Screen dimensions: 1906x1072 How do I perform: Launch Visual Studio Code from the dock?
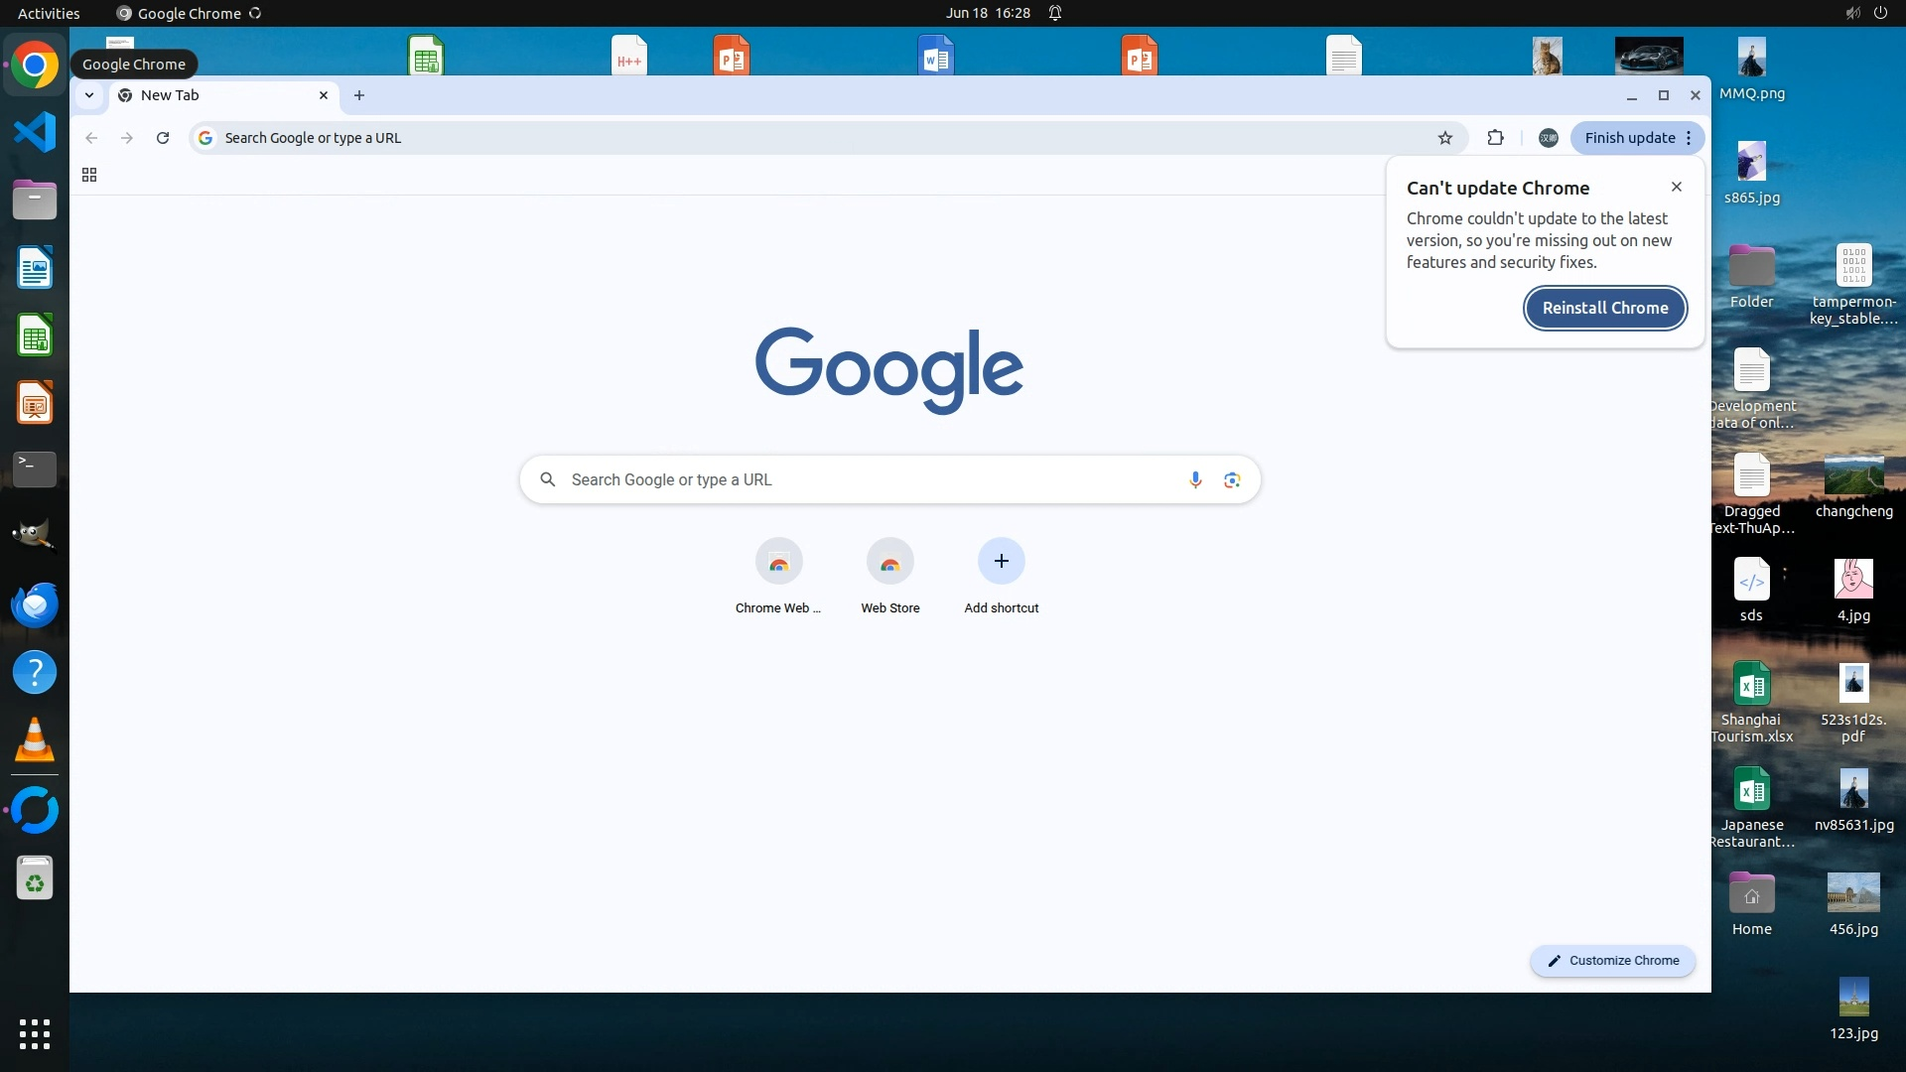tap(35, 132)
